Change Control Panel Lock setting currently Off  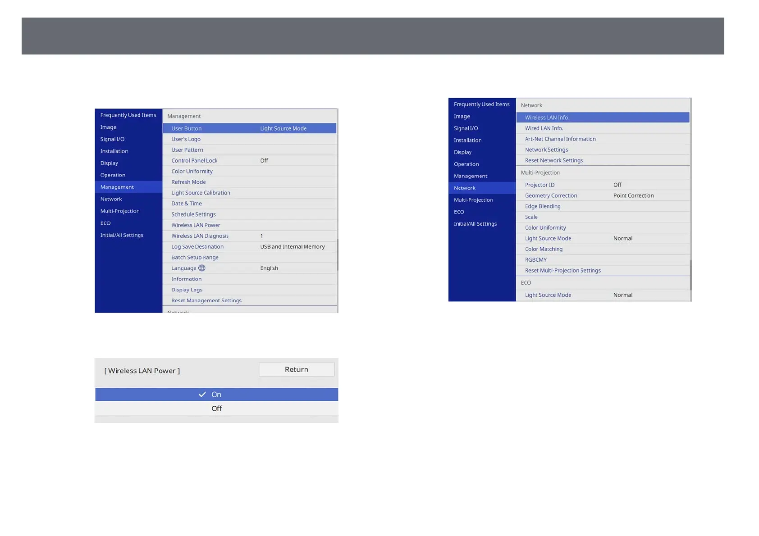pos(250,160)
